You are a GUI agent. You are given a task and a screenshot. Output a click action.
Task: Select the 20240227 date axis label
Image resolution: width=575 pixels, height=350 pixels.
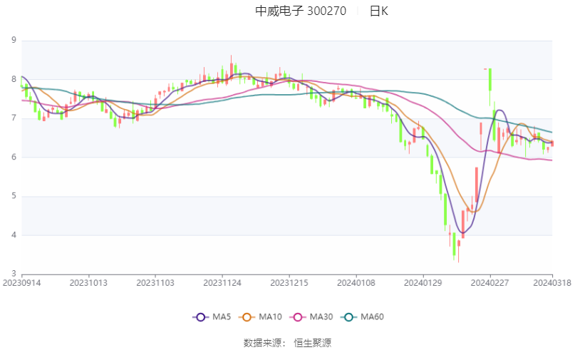coord(490,283)
